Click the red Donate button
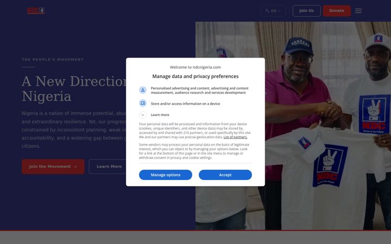391x244 pixels. pos(337,11)
